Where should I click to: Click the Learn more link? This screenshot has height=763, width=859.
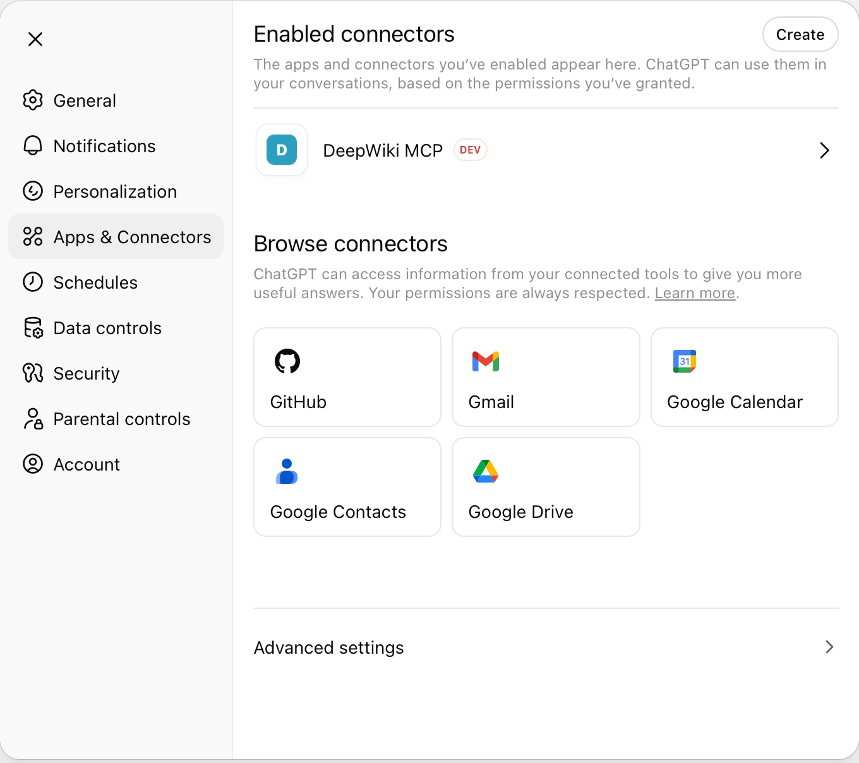[694, 292]
